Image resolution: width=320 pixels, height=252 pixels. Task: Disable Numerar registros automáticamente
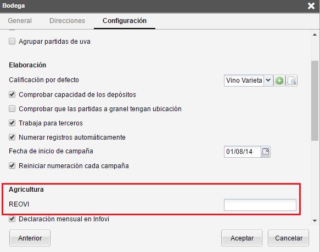tap(12, 137)
